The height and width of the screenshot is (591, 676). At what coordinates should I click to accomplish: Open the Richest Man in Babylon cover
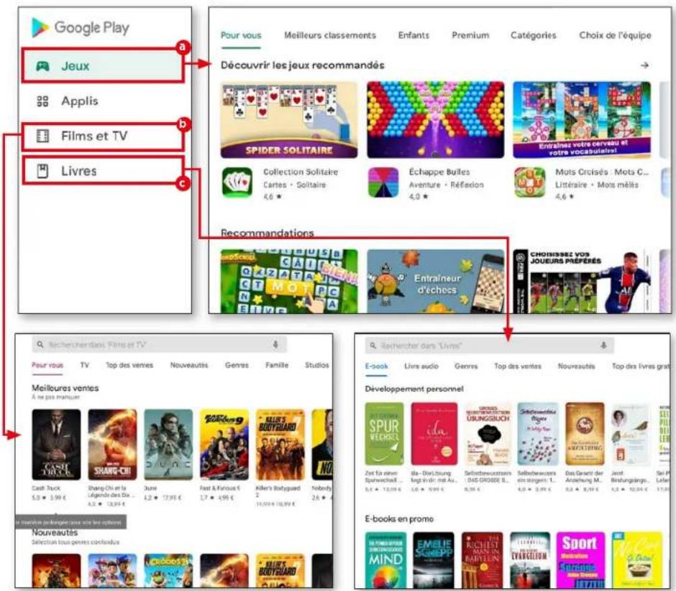point(482,560)
